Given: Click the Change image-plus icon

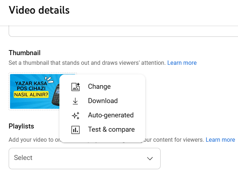Looking at the screenshot, I should [76, 87].
